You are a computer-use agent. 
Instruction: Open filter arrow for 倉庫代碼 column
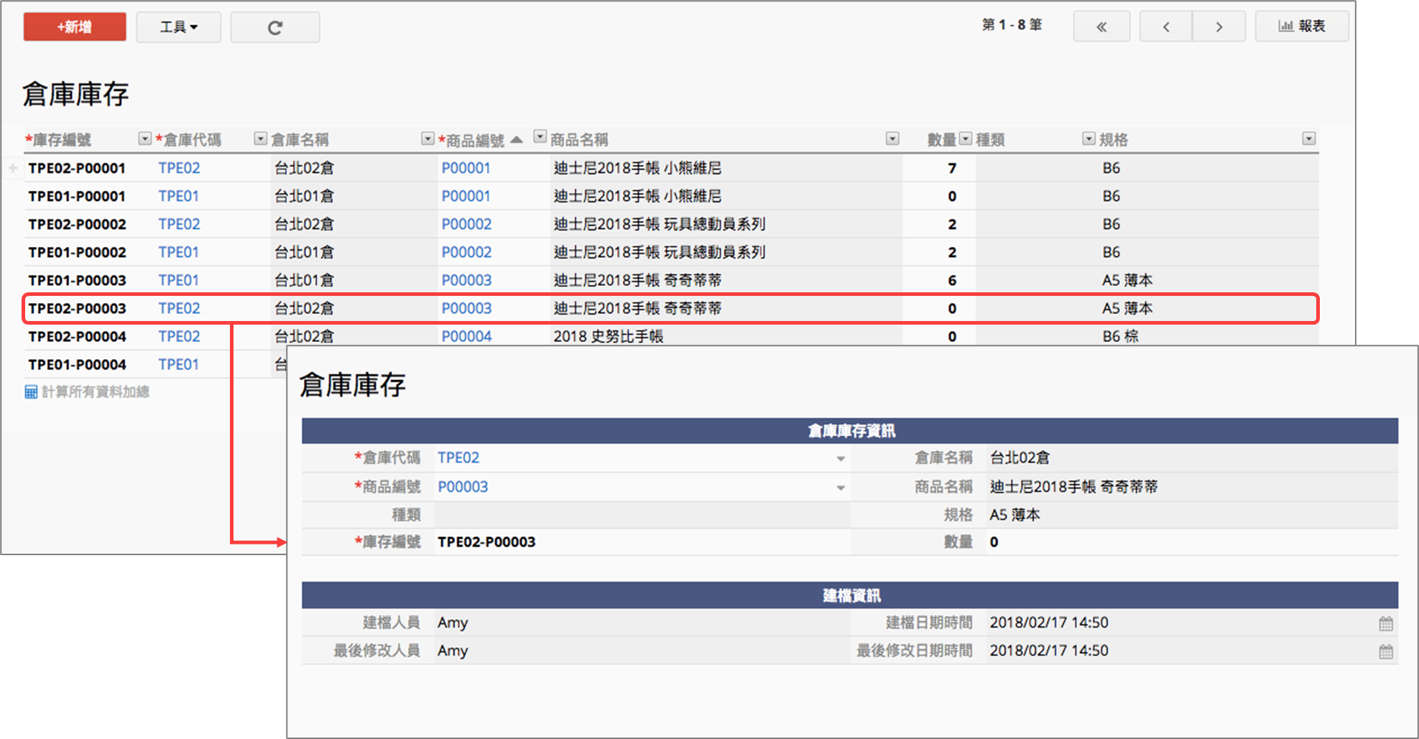(260, 139)
